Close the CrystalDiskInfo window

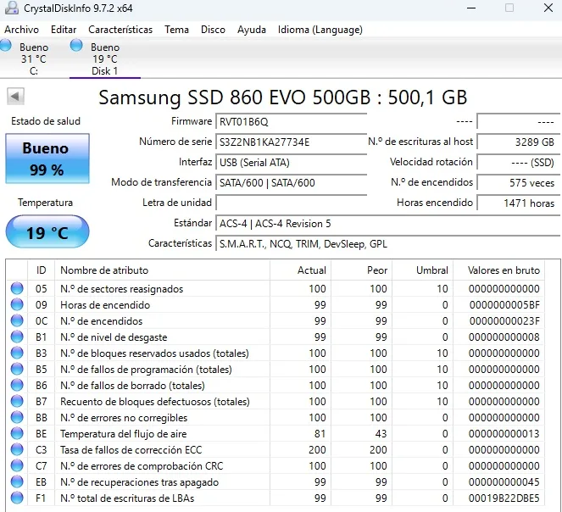(548, 8)
